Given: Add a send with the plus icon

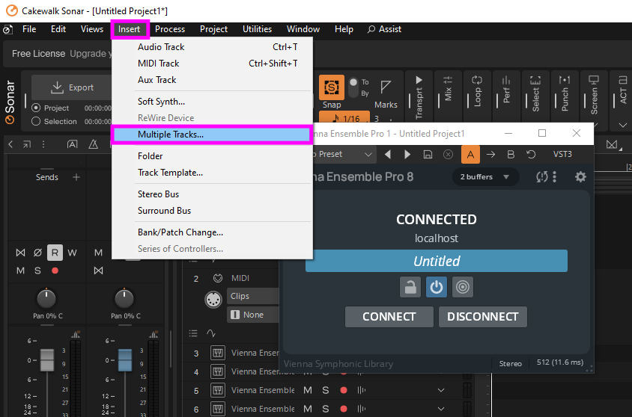Looking at the screenshot, I should [76, 177].
